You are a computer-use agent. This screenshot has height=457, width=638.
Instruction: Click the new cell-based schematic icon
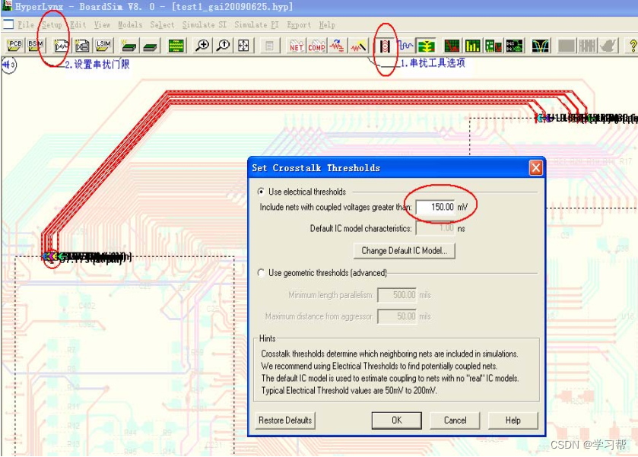82,46
